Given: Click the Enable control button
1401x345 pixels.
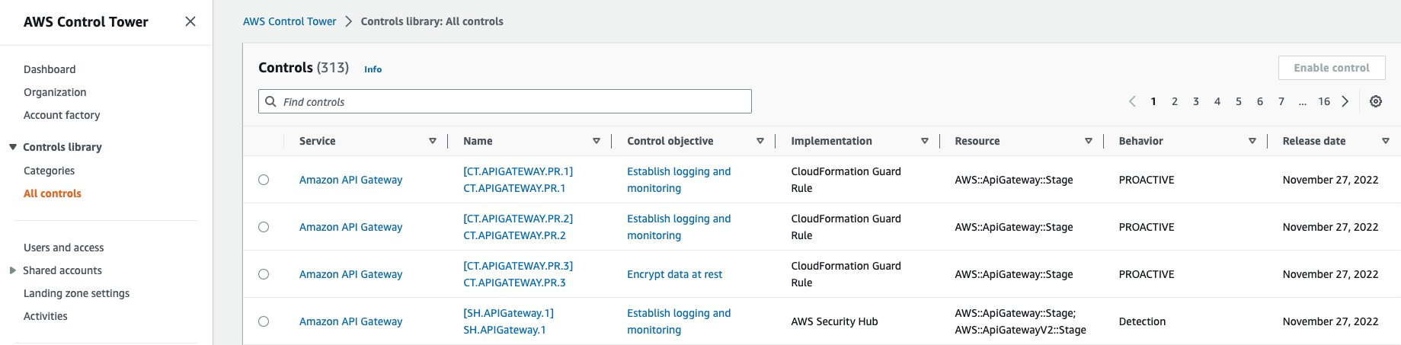Looking at the screenshot, I should 1332,68.
